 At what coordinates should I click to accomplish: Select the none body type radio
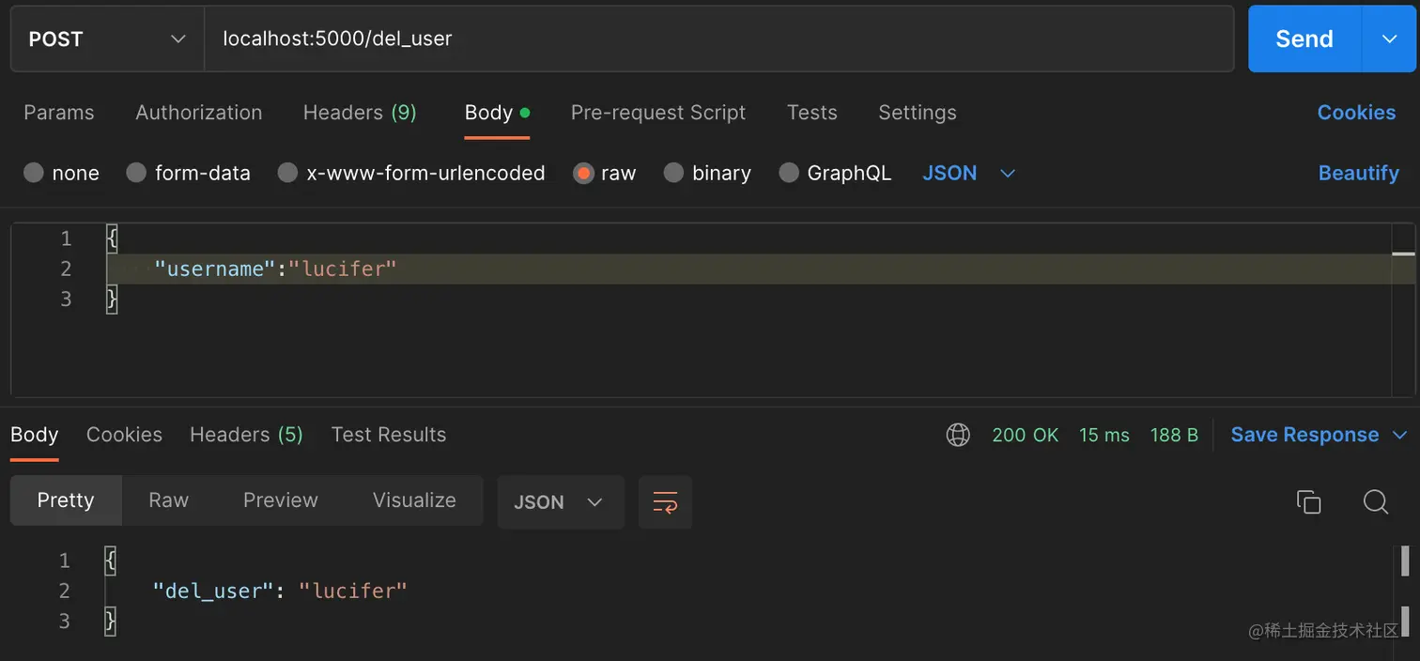pyautogui.click(x=34, y=173)
